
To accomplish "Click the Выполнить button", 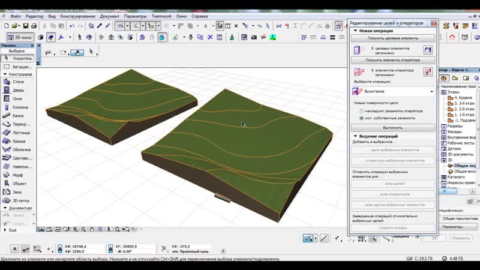I will point(393,128).
